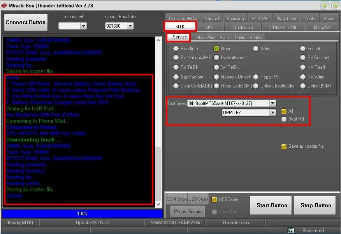
Task: Select the Badsoftware radio option
Action: pyautogui.click(x=216, y=58)
